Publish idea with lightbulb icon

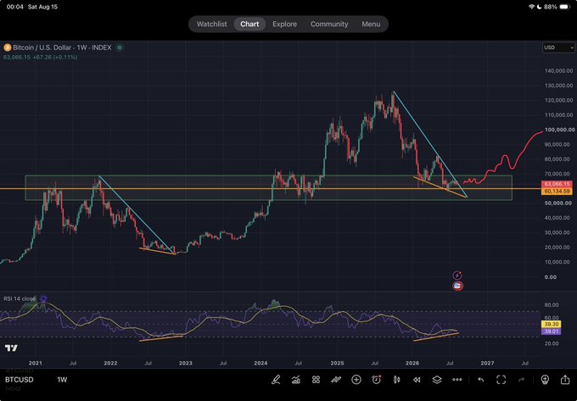click(x=545, y=380)
